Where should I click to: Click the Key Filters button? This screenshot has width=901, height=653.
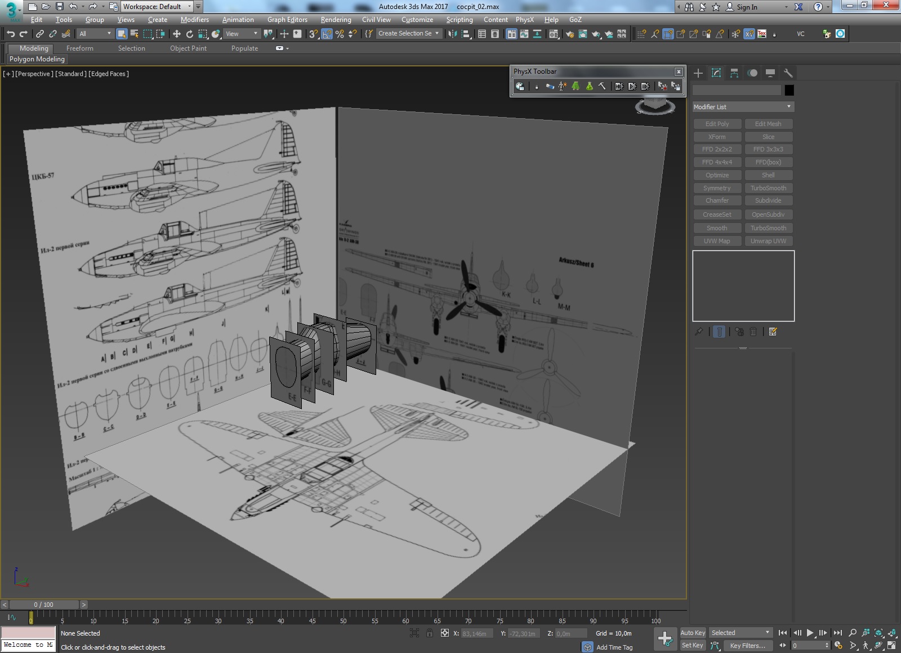point(747,646)
